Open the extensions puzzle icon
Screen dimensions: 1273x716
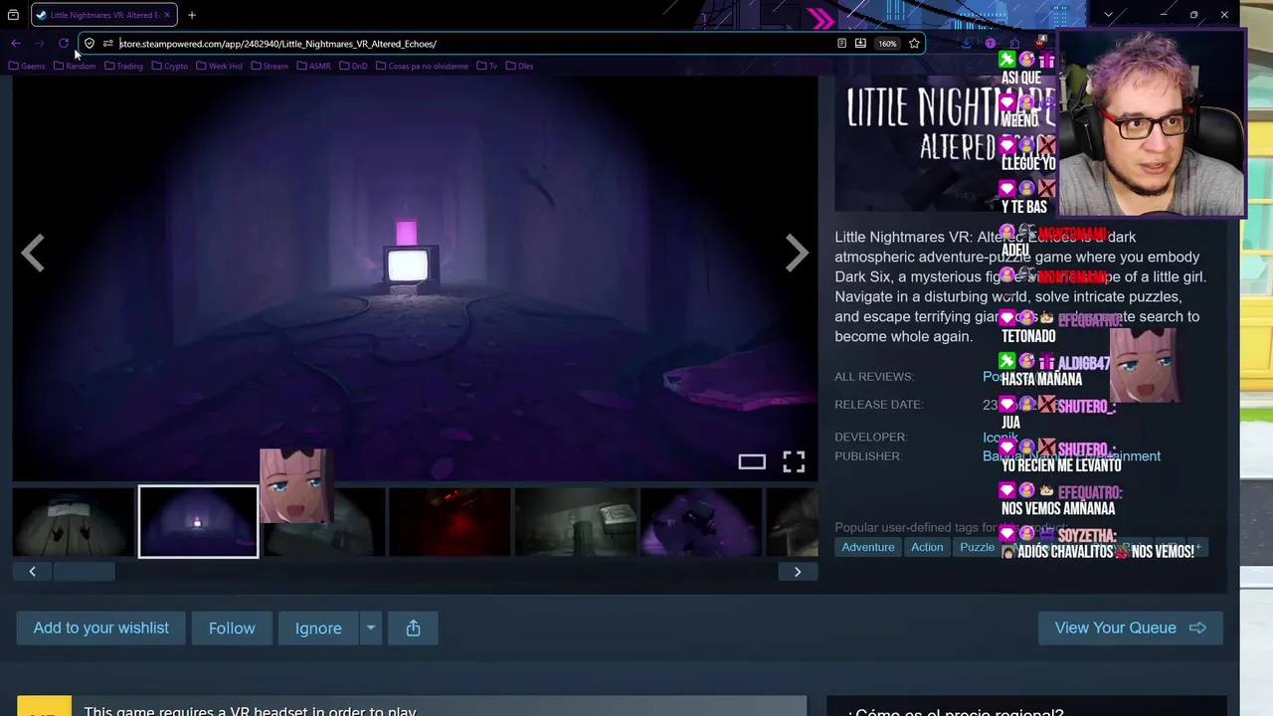coord(1014,43)
